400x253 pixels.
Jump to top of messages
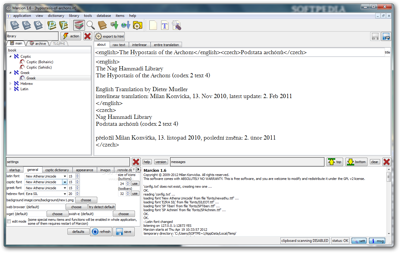click(x=335, y=162)
